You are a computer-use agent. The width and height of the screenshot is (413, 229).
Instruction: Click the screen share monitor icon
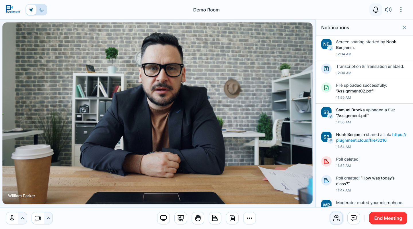pyautogui.click(x=163, y=218)
